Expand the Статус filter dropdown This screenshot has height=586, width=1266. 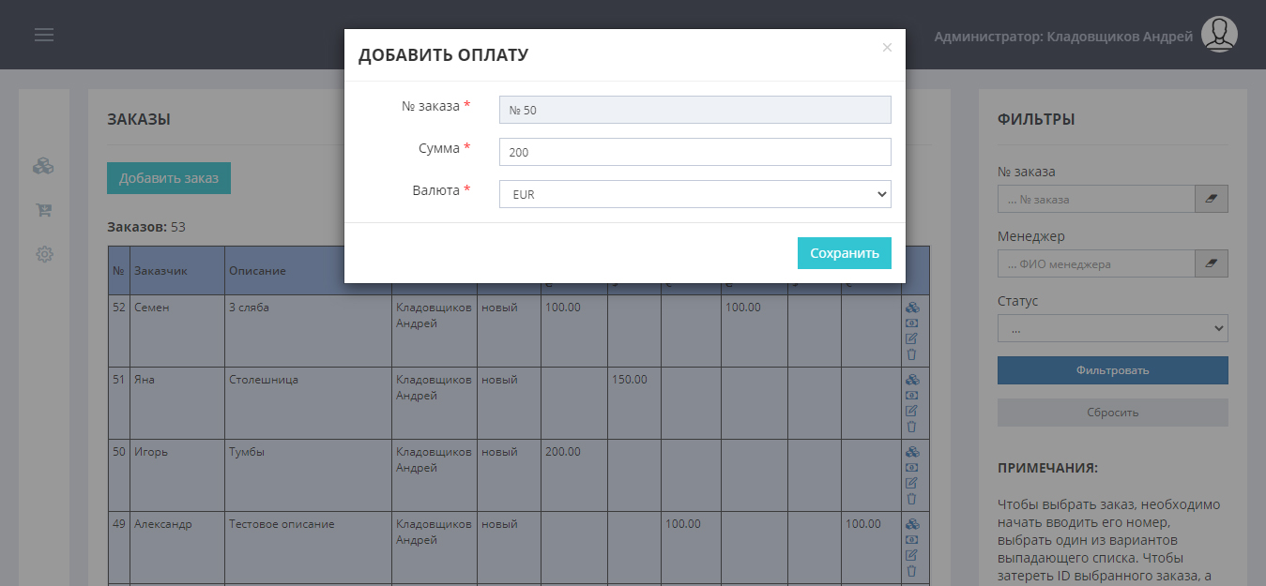[1112, 328]
